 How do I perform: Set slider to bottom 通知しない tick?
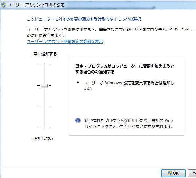pos(44,128)
